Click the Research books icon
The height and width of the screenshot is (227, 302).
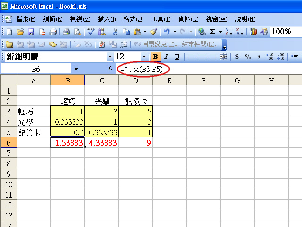click(x=102, y=32)
